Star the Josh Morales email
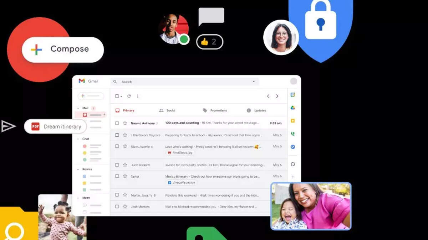 125,207
